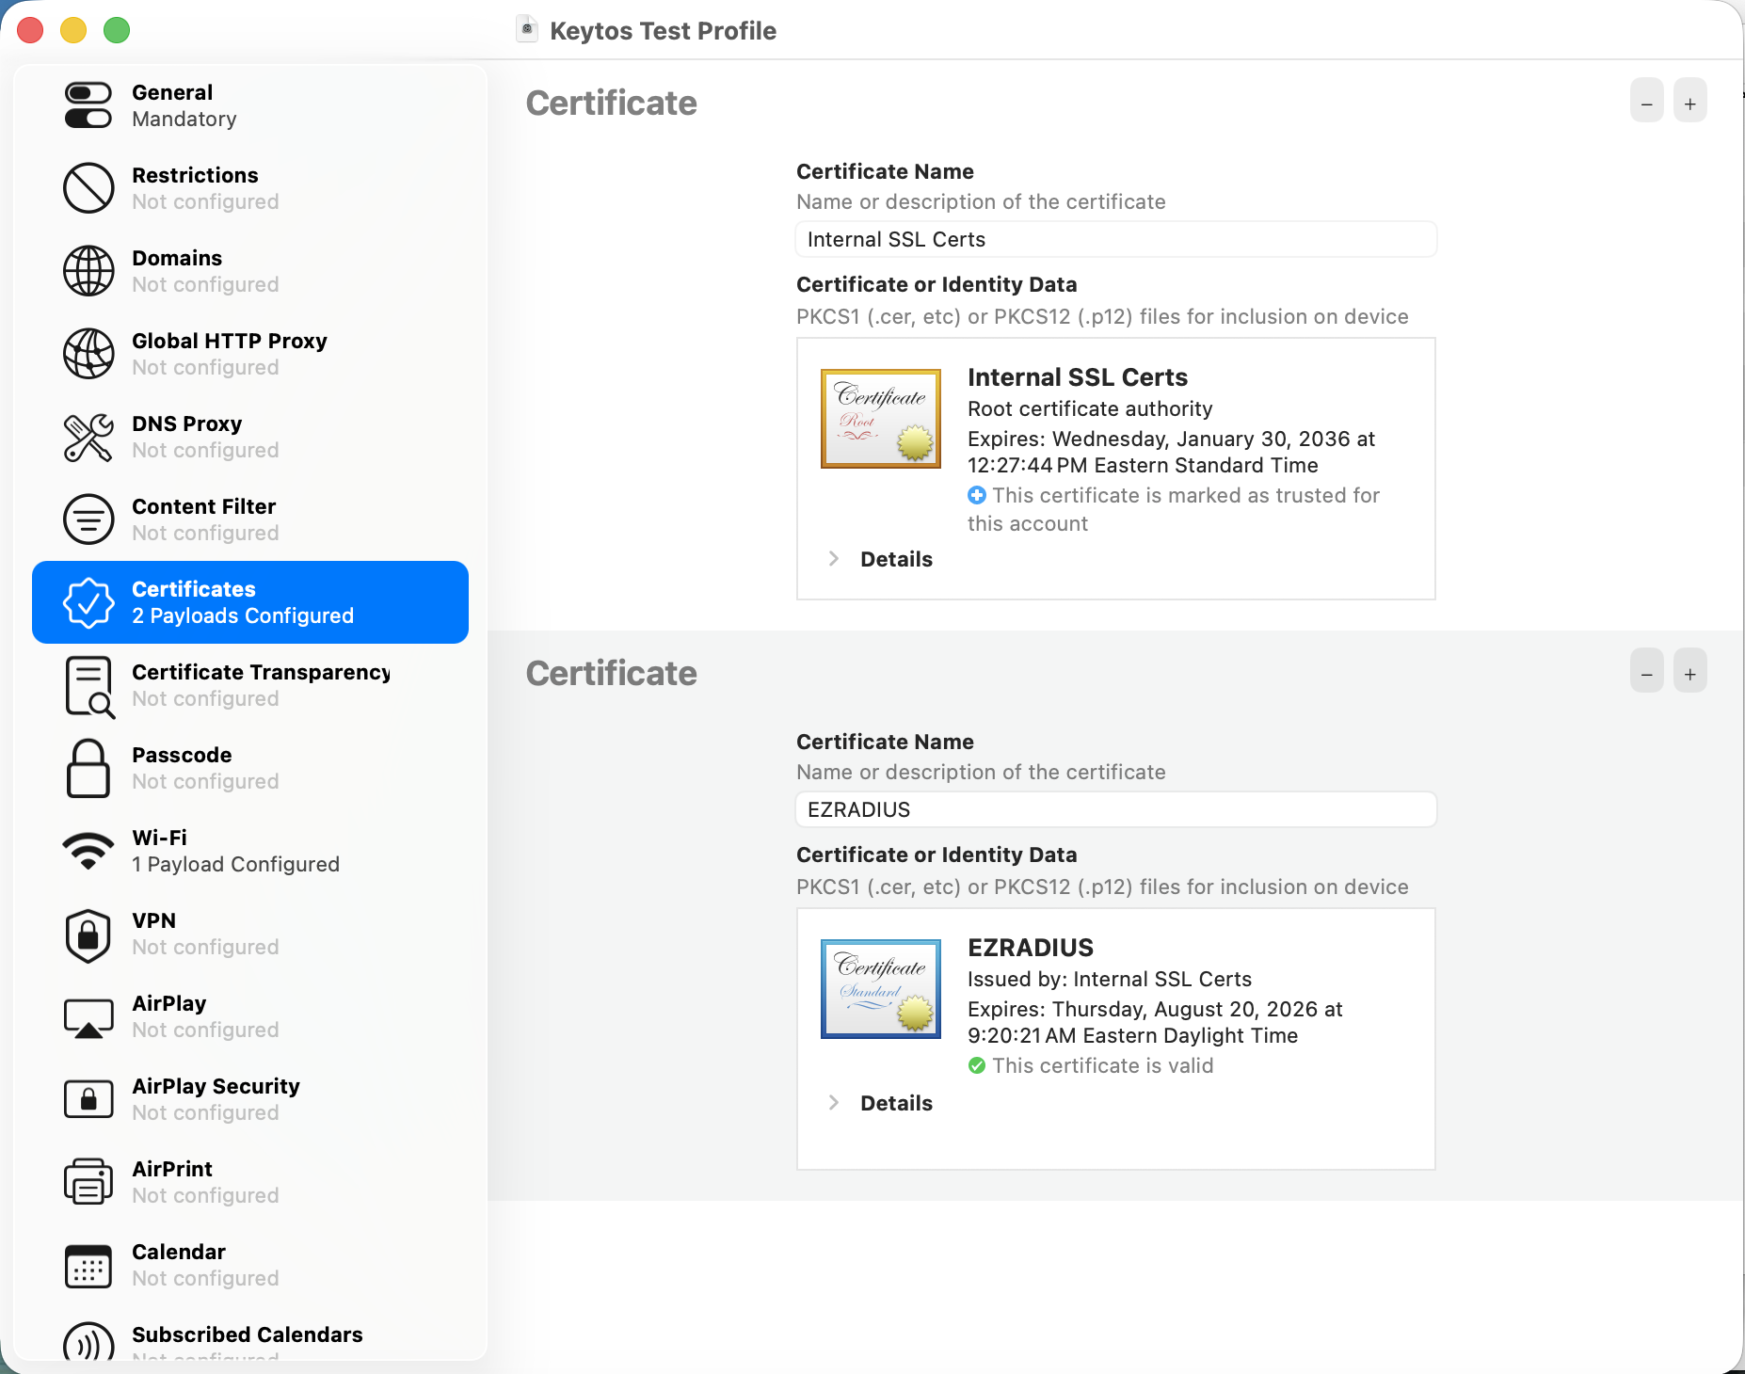Screen dimensions: 1745x1374
Task: Click the Keytos Test Profile window title
Action: (x=663, y=31)
